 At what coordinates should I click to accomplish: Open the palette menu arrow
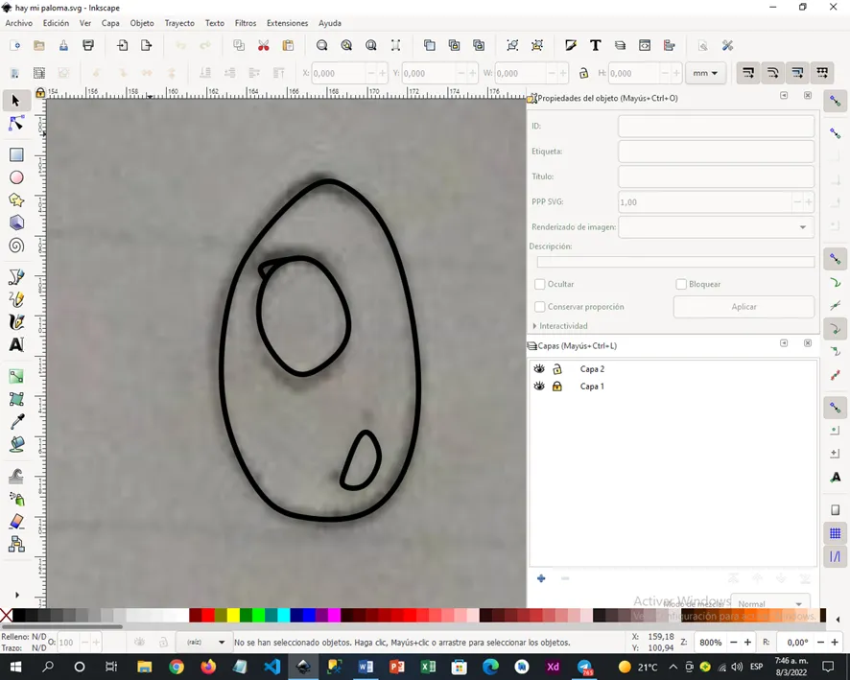click(x=838, y=619)
